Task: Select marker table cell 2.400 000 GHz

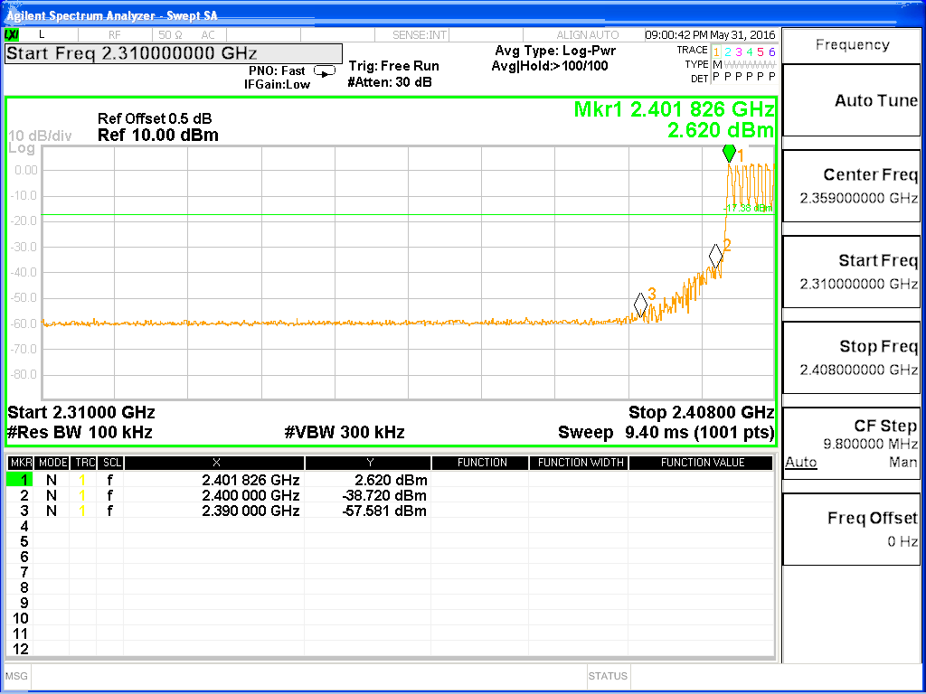Action: click(x=250, y=496)
